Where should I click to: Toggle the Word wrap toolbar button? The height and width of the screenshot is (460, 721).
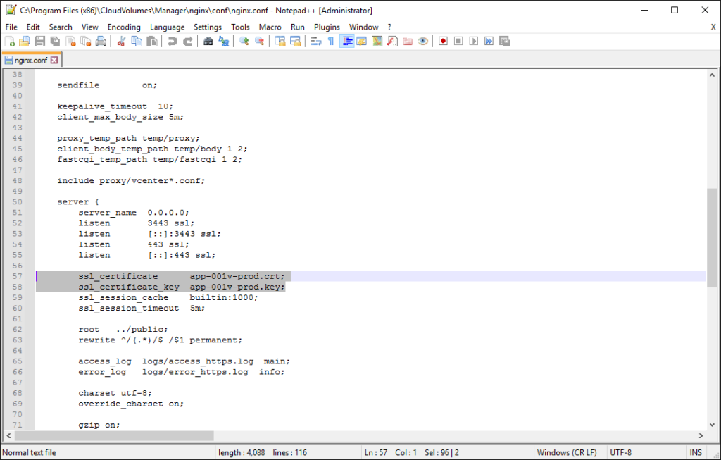[315, 42]
